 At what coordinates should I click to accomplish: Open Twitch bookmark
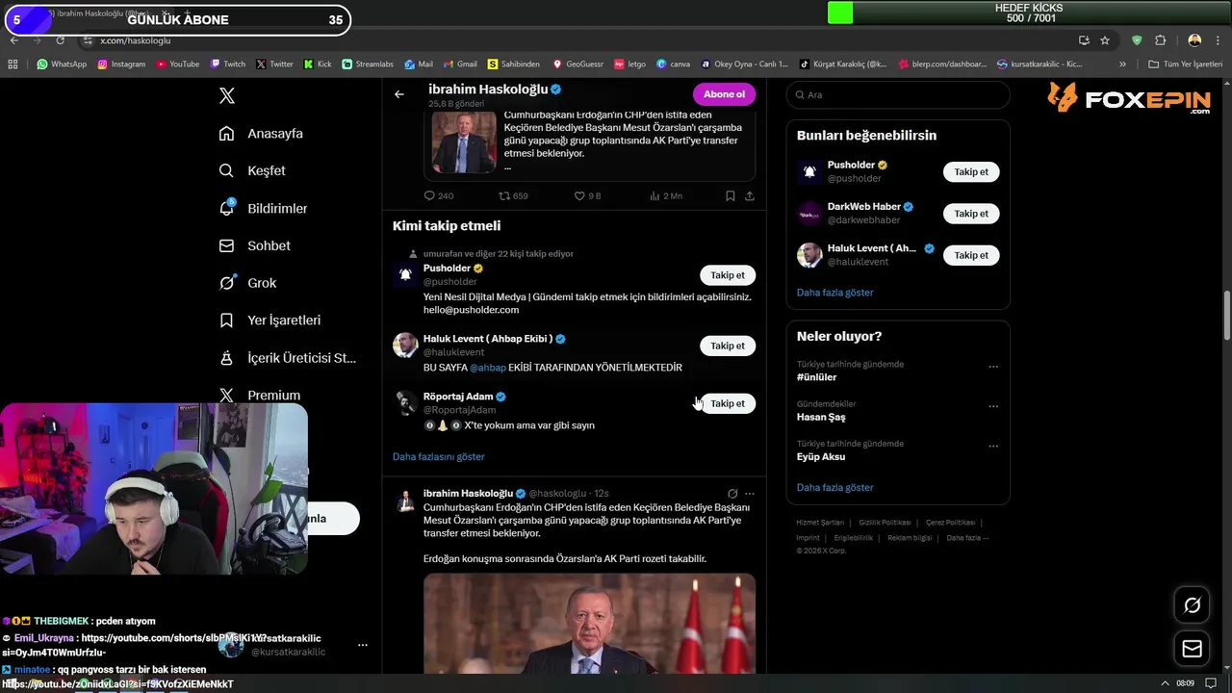pos(228,64)
